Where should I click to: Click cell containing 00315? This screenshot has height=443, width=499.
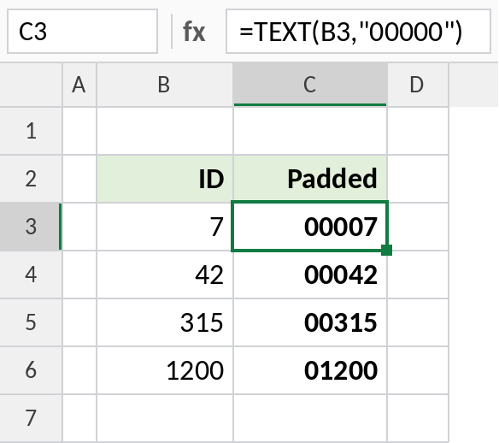pyautogui.click(x=310, y=322)
